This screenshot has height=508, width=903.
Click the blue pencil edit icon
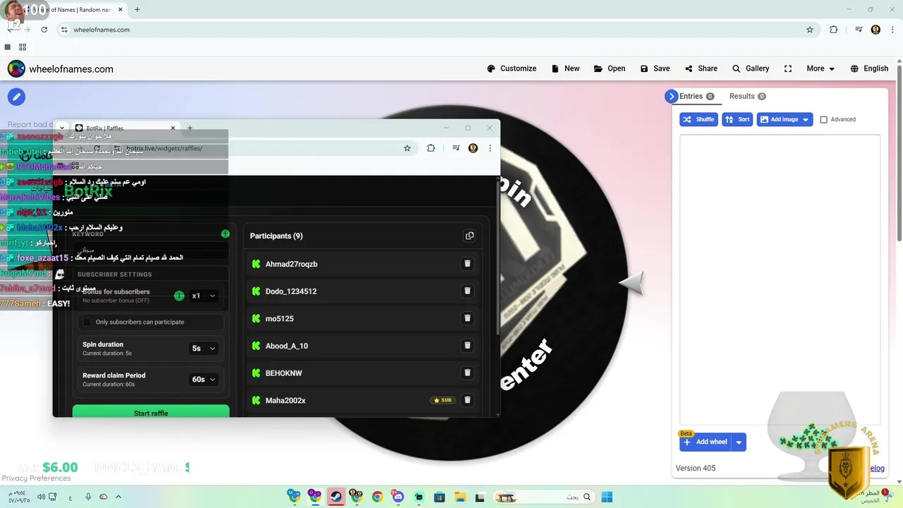tap(16, 97)
